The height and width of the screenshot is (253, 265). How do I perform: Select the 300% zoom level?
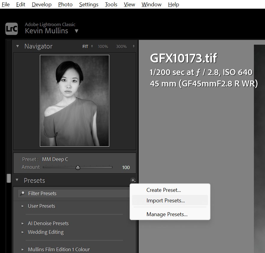[x=121, y=46]
